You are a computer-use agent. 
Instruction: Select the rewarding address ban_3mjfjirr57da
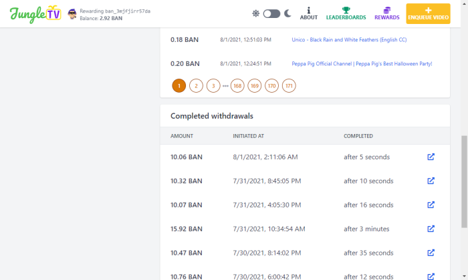pyautogui.click(x=128, y=11)
